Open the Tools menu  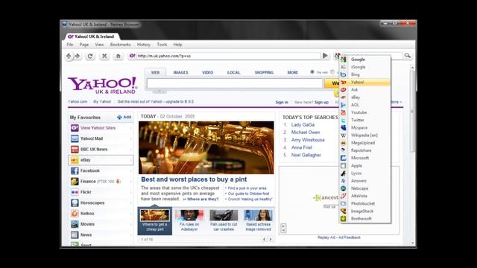click(162, 45)
